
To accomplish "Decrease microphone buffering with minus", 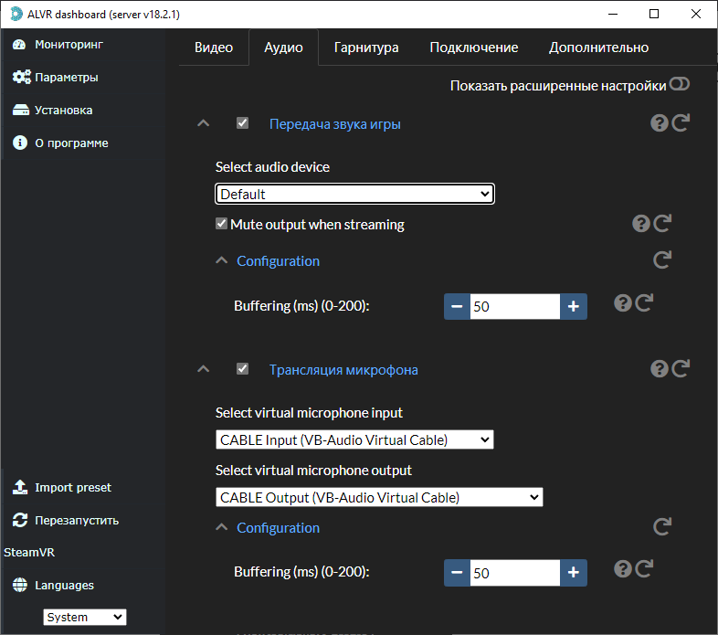I will click(x=457, y=573).
